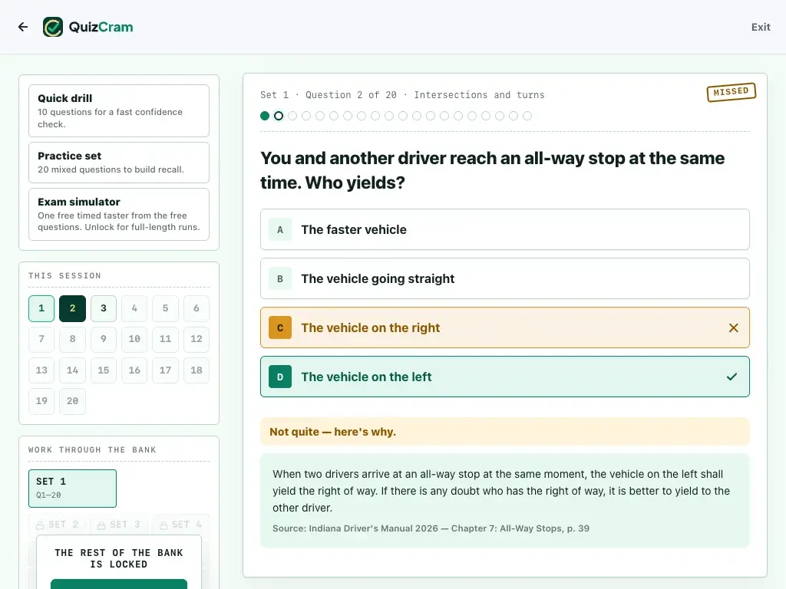Click the first filled progress dot
Screen dimensions: 786x589
pyautogui.click(x=265, y=117)
